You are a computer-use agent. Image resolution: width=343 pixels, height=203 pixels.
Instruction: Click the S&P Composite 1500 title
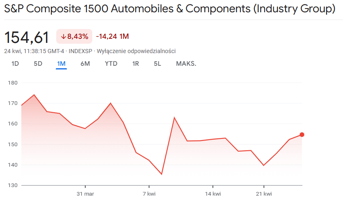pos(170,9)
